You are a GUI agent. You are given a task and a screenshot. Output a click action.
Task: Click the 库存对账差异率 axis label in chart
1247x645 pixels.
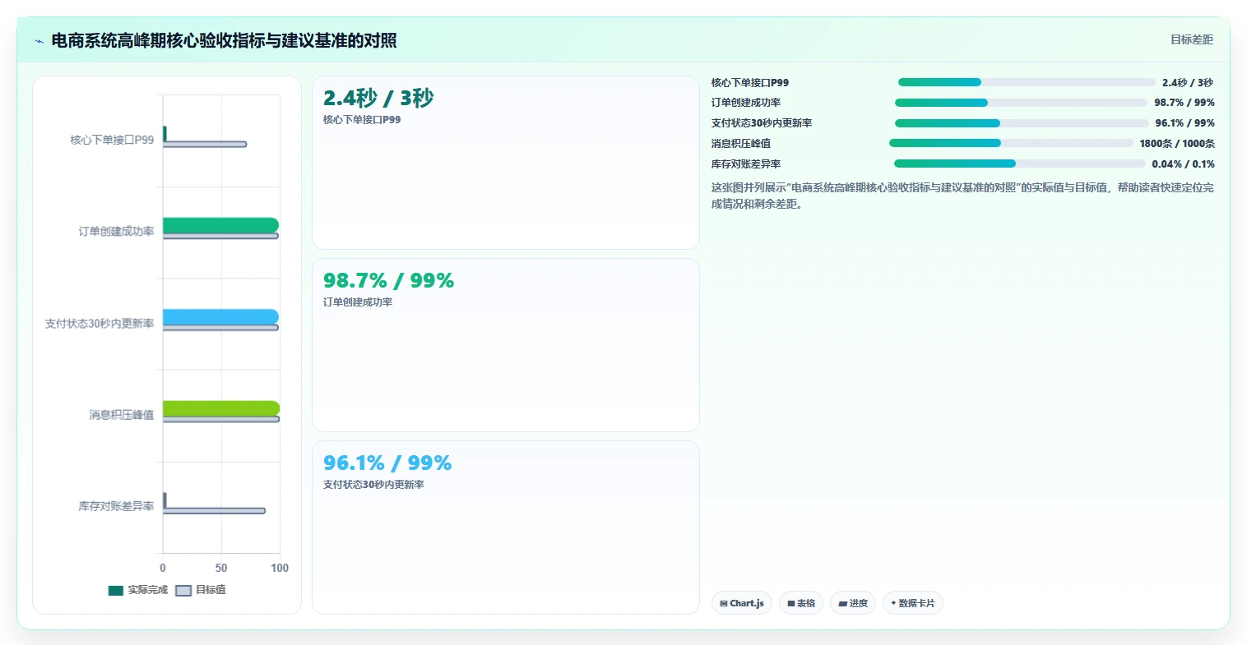pos(116,506)
